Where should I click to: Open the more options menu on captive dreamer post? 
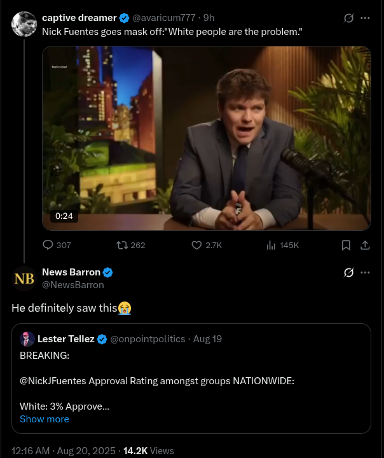pos(365,18)
